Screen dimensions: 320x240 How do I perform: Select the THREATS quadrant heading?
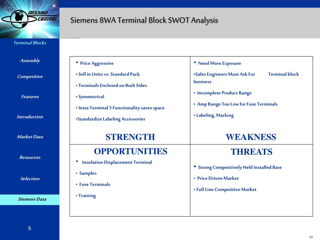pyautogui.click(x=252, y=152)
